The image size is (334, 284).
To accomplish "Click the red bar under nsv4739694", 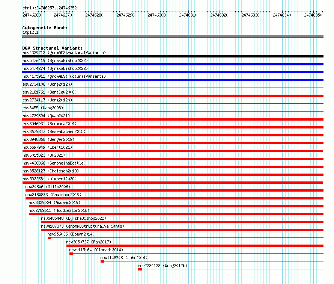I will point(173,119).
